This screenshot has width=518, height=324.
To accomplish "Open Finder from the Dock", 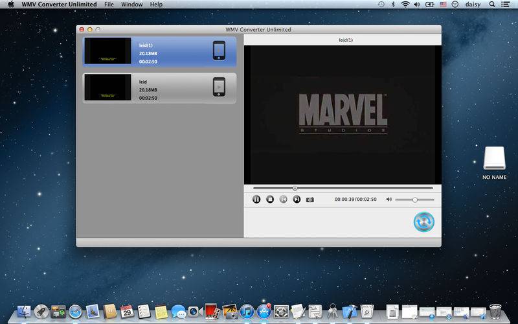I will point(24,312).
